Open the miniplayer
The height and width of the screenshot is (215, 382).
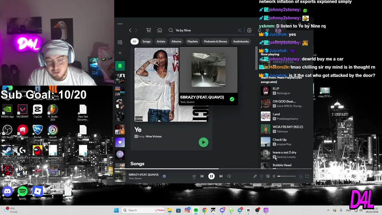301,176
